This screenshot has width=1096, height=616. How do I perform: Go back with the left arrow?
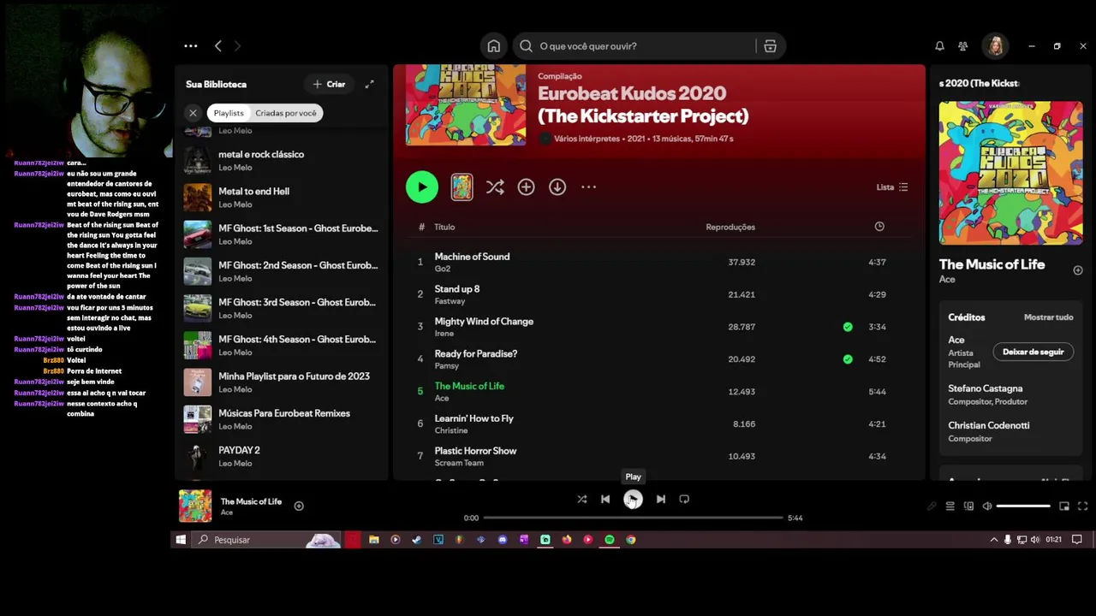(x=217, y=46)
